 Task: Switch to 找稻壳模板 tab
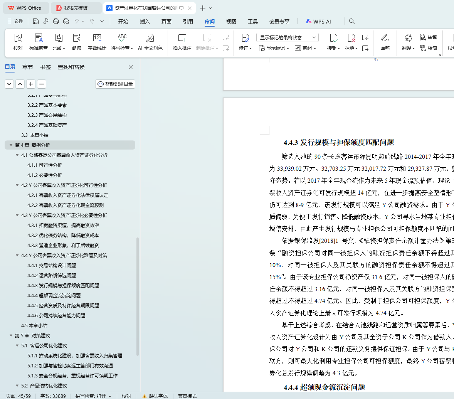click(x=76, y=8)
